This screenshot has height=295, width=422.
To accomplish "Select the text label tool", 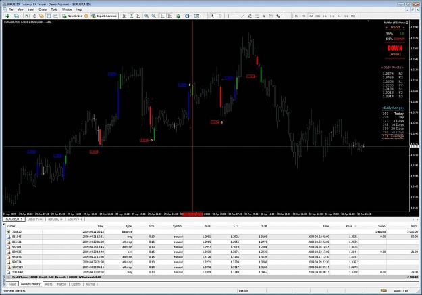I will [x=271, y=16].
